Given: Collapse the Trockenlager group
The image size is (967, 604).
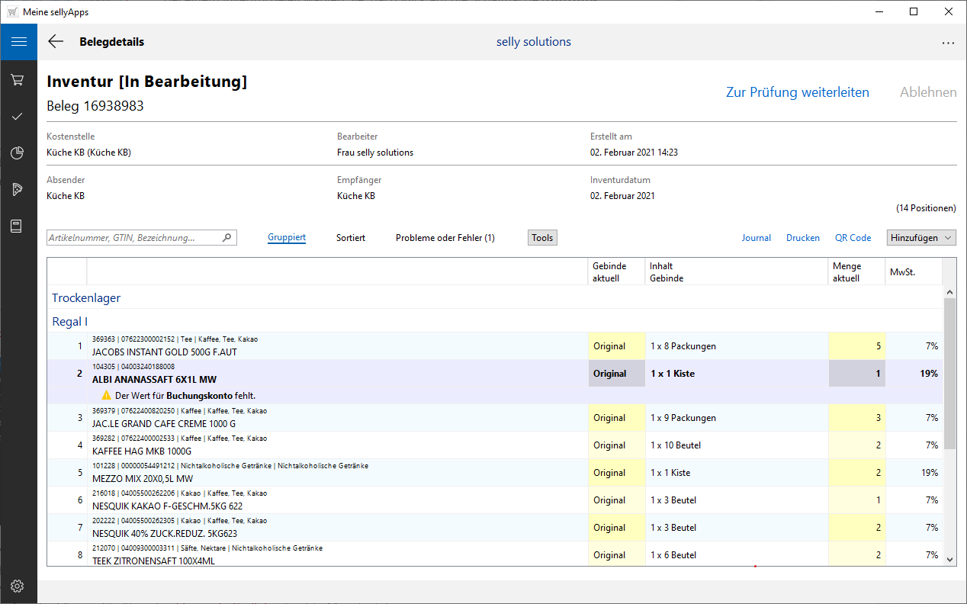Looking at the screenshot, I should (86, 298).
